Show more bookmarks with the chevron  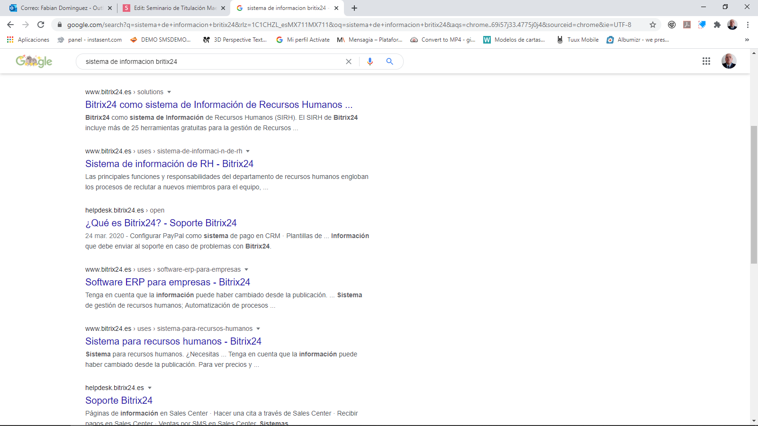click(747, 40)
